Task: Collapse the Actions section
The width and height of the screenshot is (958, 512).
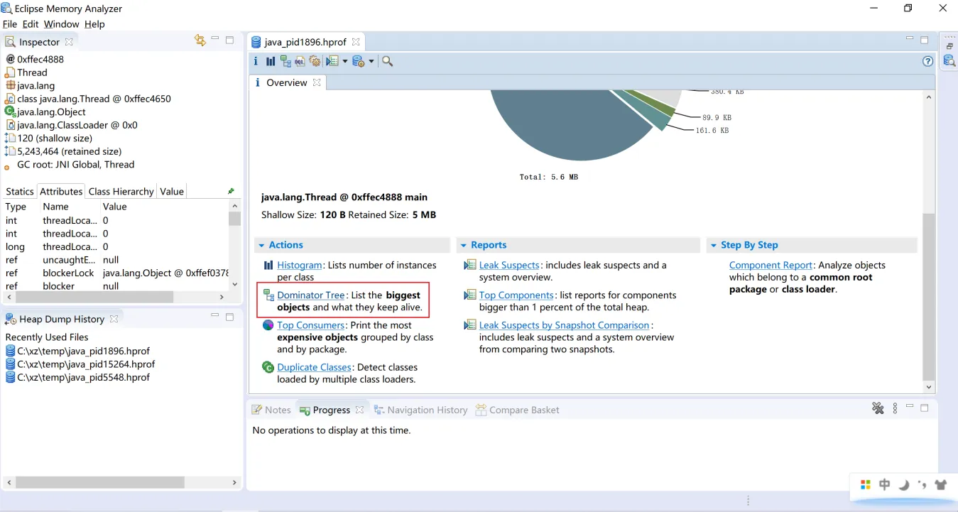Action: pos(261,245)
